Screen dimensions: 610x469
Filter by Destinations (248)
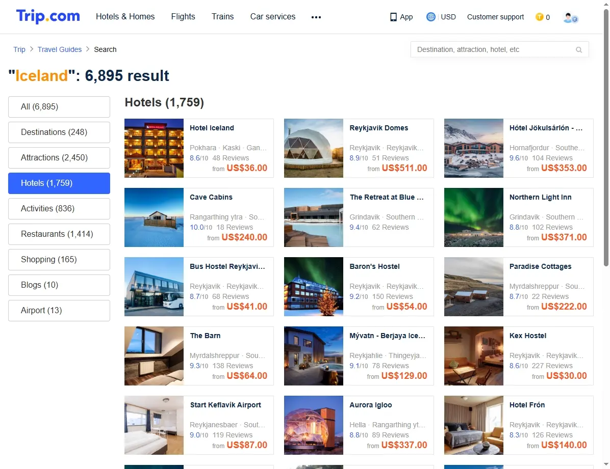coord(59,132)
